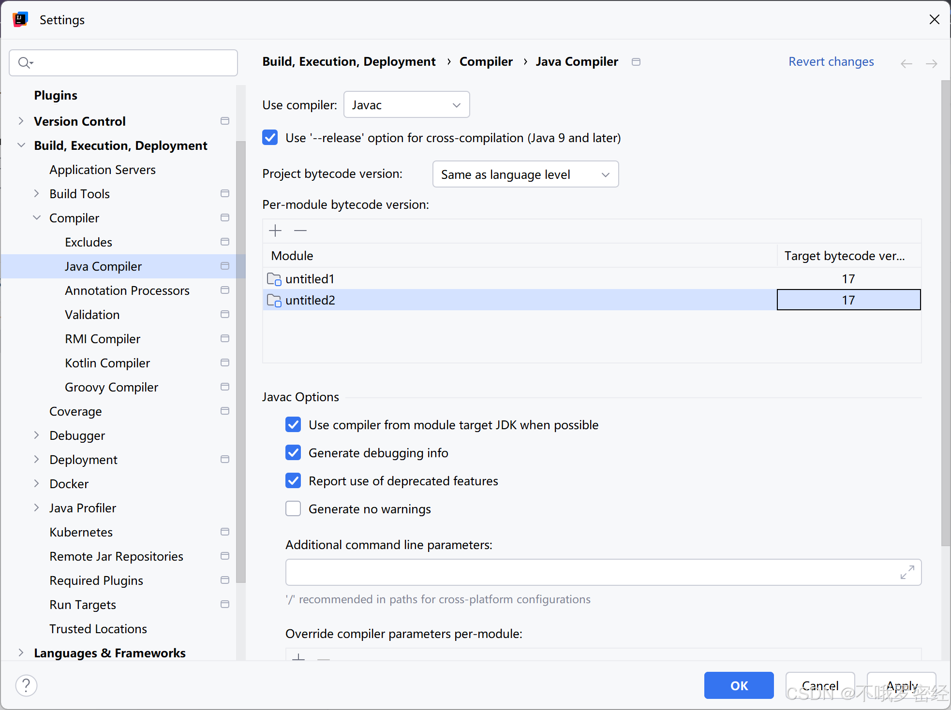Viewport: 951px width, 710px height.
Task: Click the Revert changes link
Action: [831, 62]
